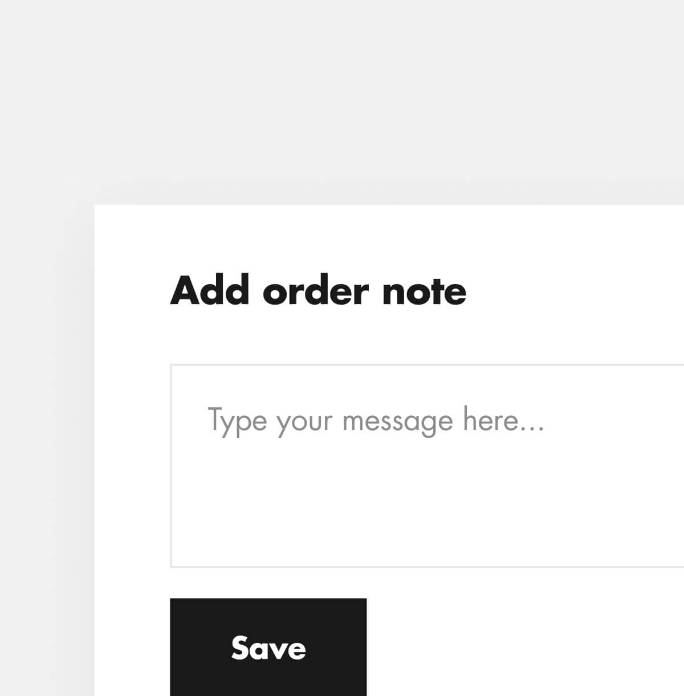684x696 pixels.
Task: Click the word "note" in the title
Action: point(424,292)
